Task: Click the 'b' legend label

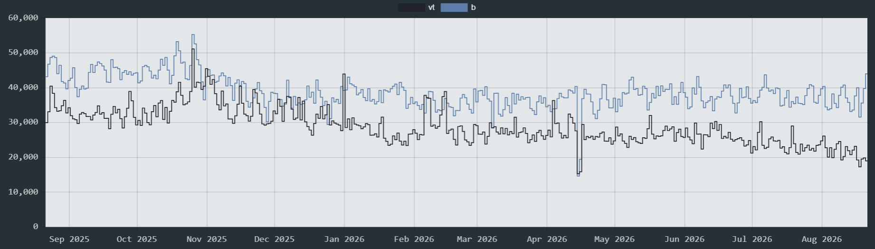Action: pyautogui.click(x=473, y=8)
